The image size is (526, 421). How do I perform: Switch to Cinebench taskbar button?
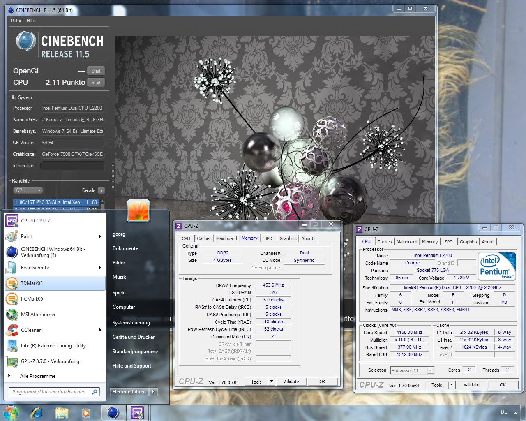click(x=113, y=412)
